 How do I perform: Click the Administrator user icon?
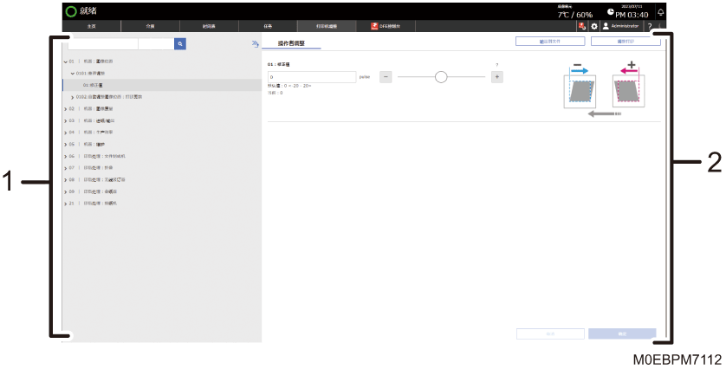tap(606, 26)
